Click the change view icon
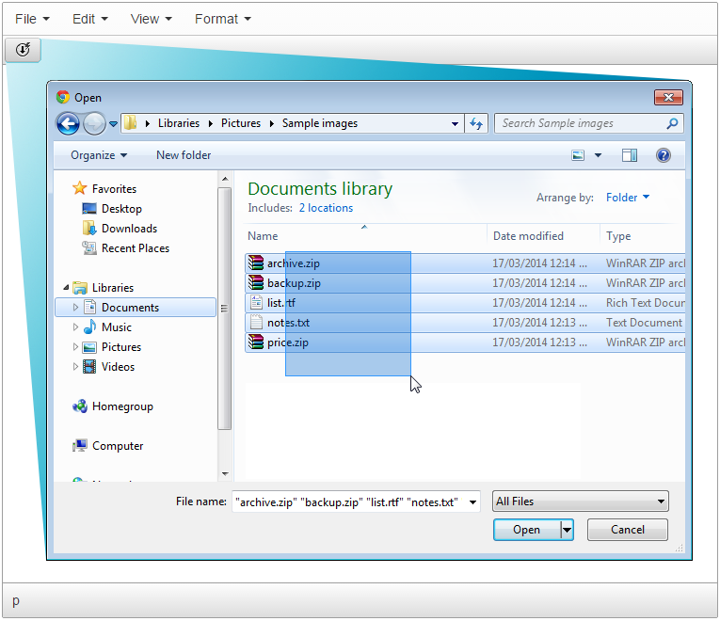This screenshot has width=720, height=621. 579,155
